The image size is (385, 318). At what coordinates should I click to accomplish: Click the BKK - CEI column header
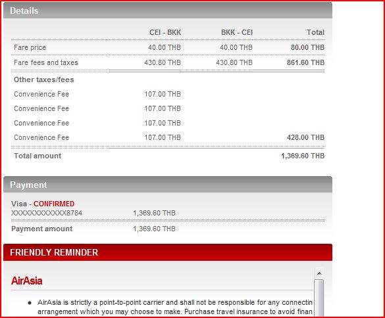click(x=237, y=32)
